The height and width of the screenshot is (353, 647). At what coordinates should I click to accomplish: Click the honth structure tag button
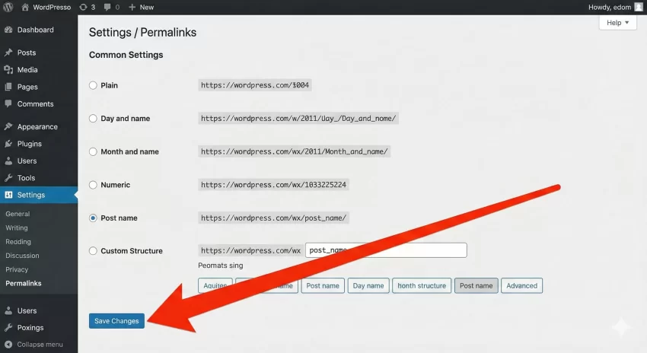point(422,285)
